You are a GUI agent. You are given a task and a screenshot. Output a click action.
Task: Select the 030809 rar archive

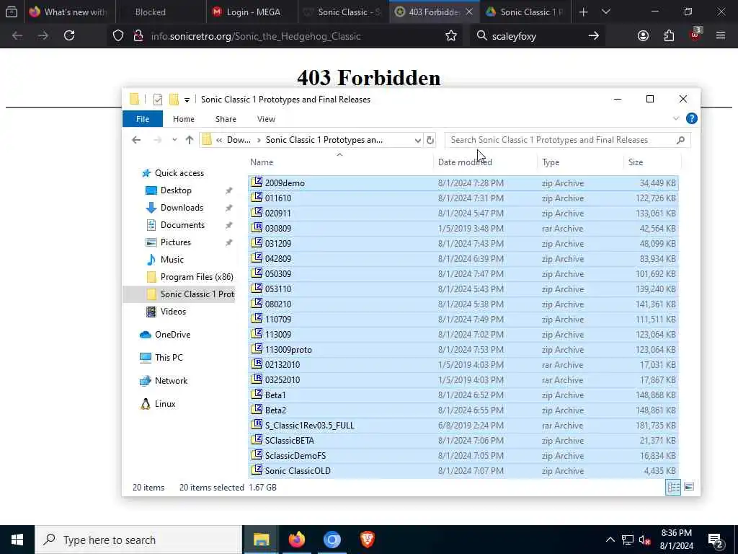coord(463,229)
